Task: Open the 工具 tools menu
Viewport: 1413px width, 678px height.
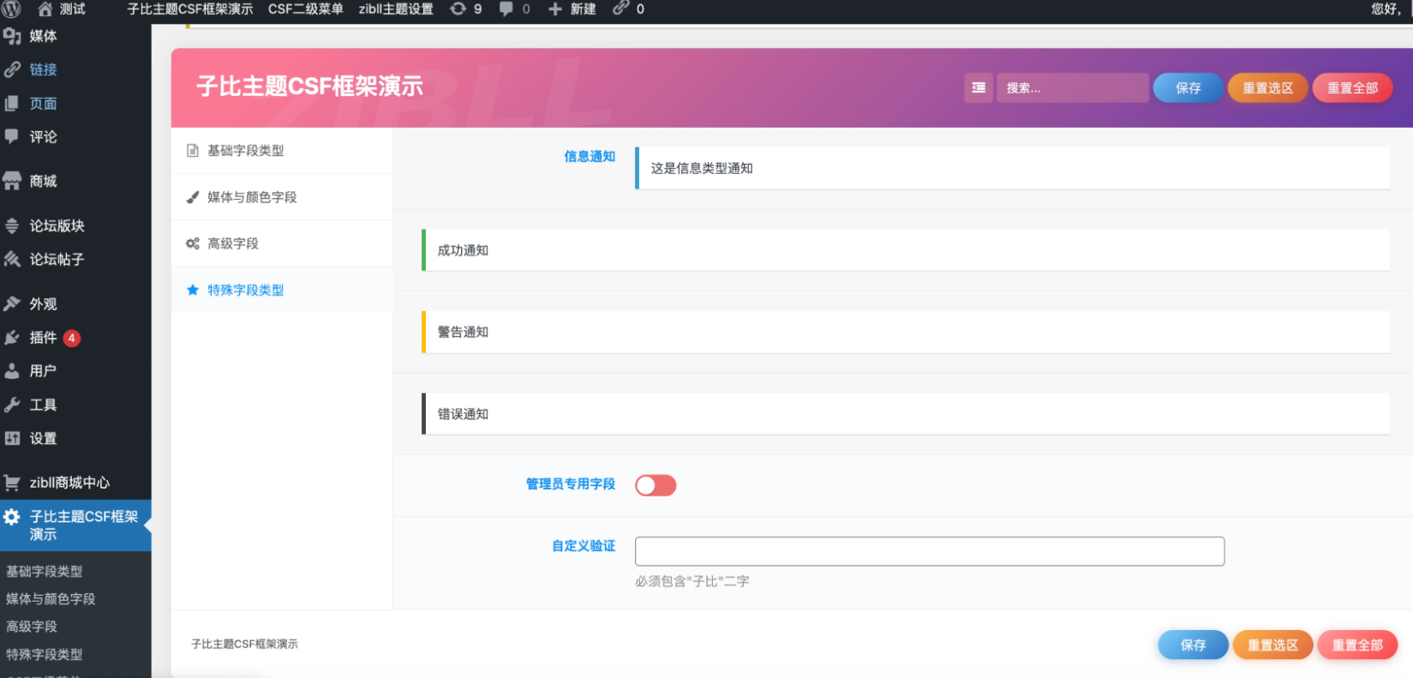Action: coord(75,405)
